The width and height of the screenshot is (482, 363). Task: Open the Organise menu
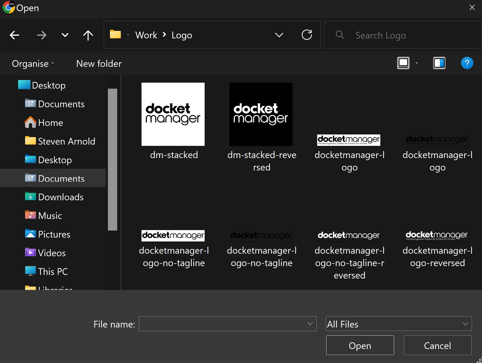click(x=33, y=63)
